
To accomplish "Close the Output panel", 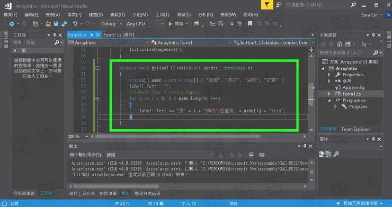I will click(x=310, y=146).
